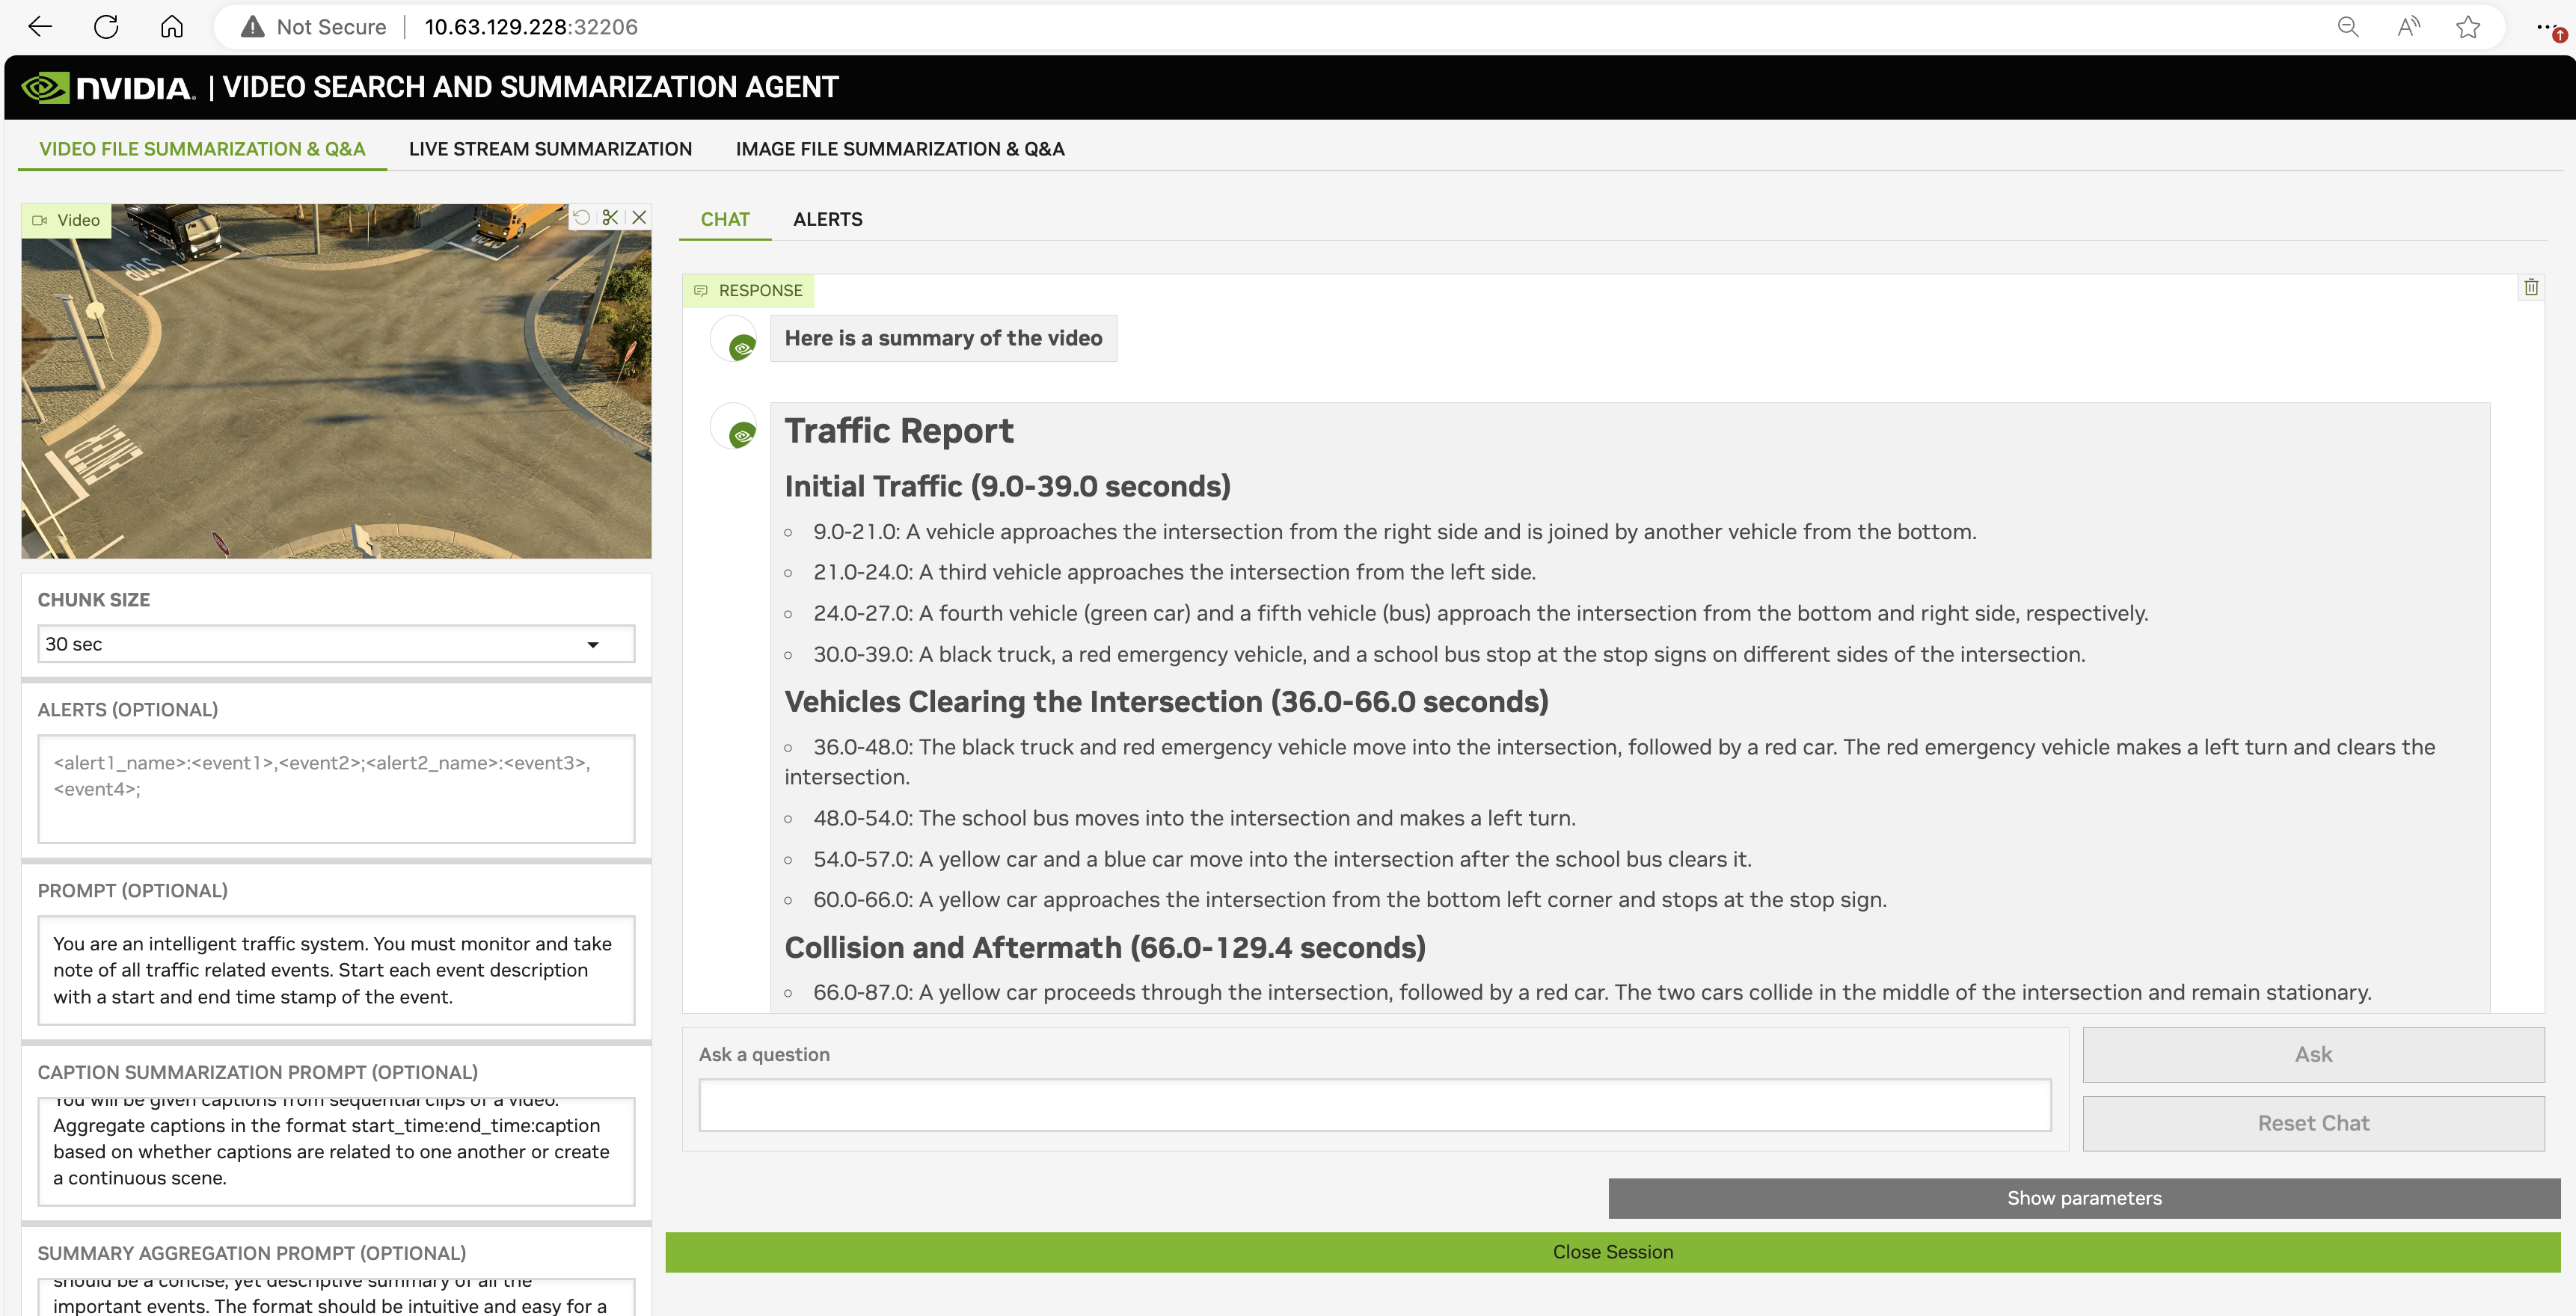Click bookmark star favorites icon
The image size is (2576, 1316).
pos(2467,27)
